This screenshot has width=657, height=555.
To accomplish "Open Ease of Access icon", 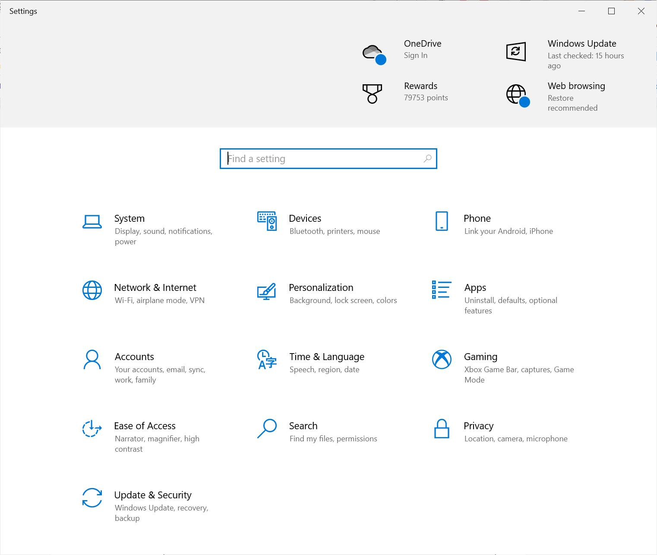I will 92,429.
